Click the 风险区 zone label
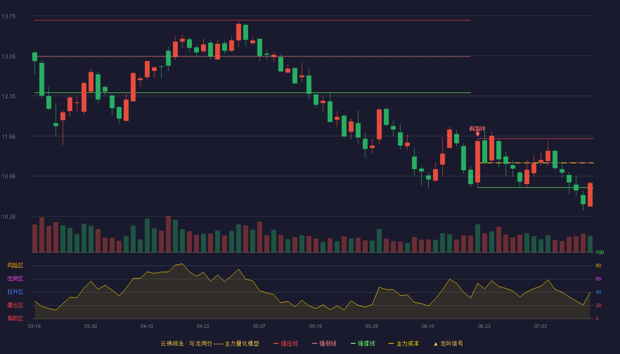Image resolution: width=620 pixels, height=354 pixels. 15,265
